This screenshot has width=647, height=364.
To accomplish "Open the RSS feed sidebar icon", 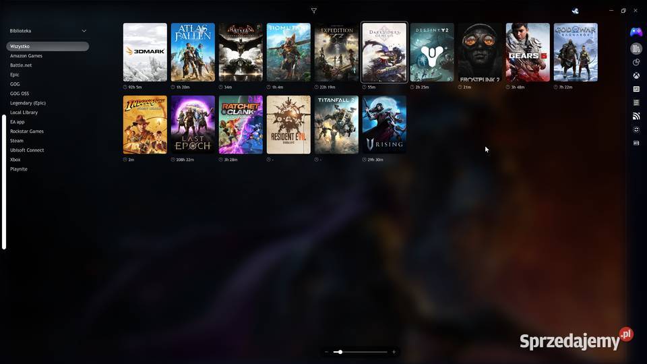I will coord(636,116).
